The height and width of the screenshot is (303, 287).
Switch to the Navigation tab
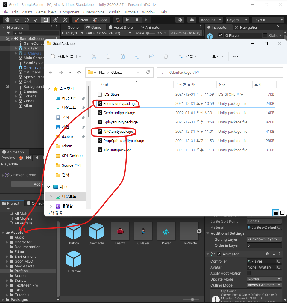[246, 27]
